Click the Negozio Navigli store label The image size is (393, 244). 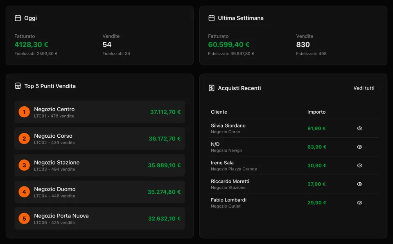coord(226,150)
